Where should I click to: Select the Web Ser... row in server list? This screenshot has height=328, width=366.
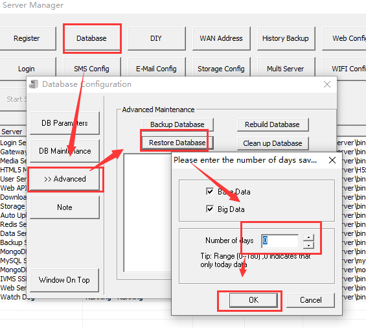pyautogui.click(x=14, y=288)
